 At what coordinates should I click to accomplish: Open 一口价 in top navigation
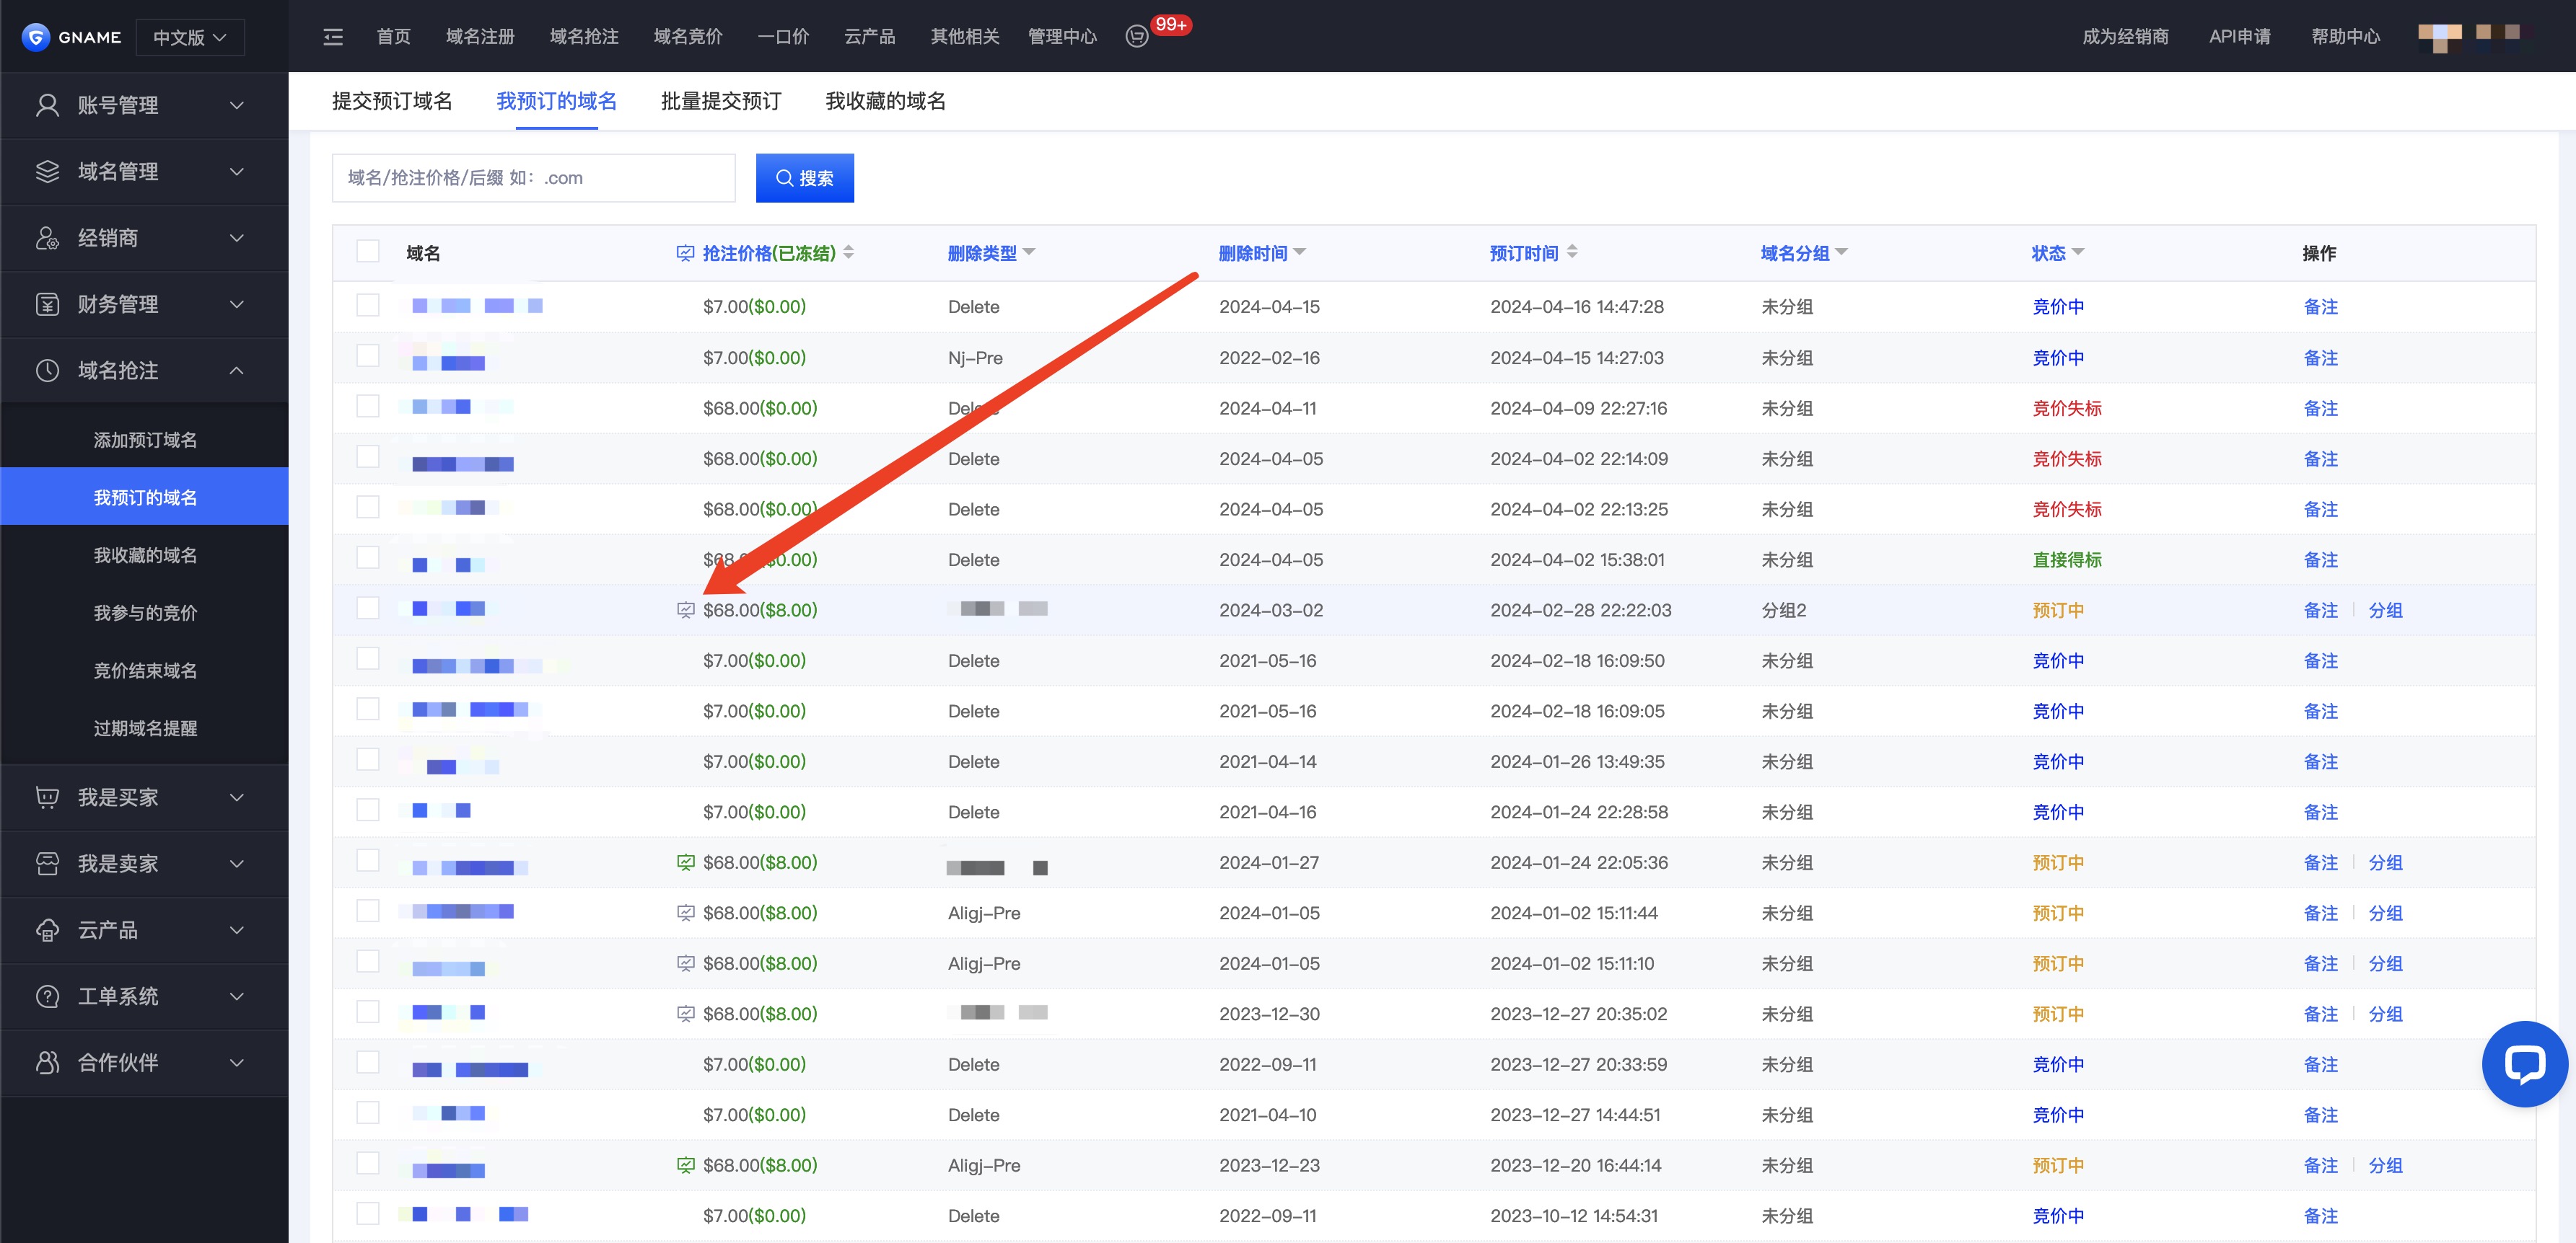point(783,37)
